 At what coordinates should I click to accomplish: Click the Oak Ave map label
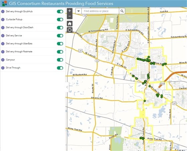(x=112, y=71)
